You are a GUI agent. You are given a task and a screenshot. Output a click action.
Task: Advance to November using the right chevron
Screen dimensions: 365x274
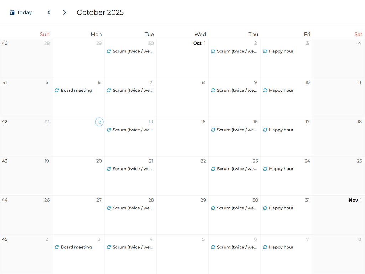point(65,12)
